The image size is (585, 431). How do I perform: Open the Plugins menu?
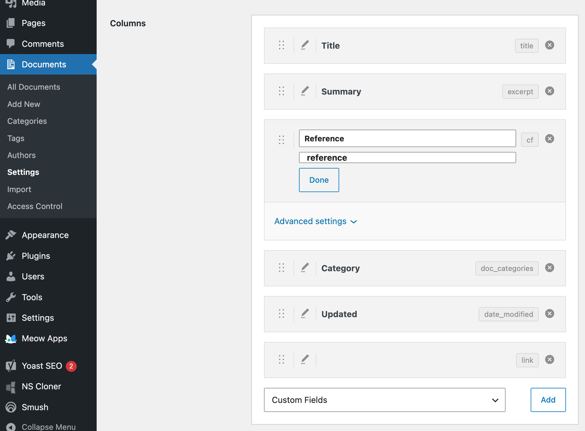tap(48, 256)
